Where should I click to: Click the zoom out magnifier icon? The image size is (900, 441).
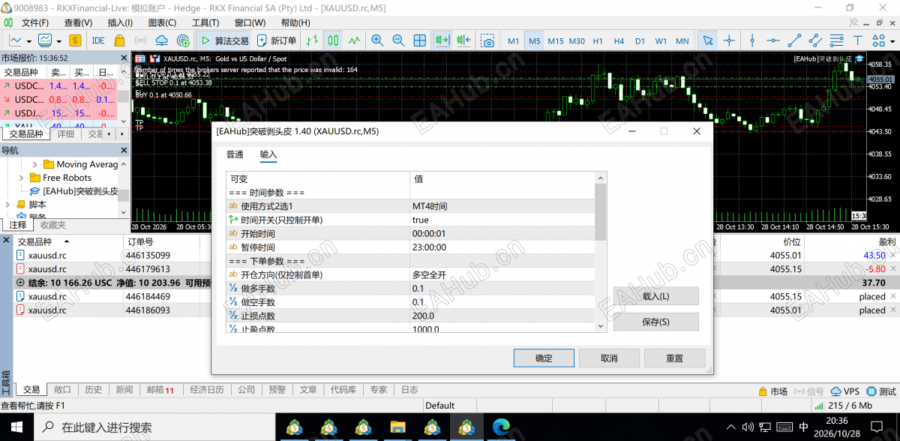tap(398, 40)
